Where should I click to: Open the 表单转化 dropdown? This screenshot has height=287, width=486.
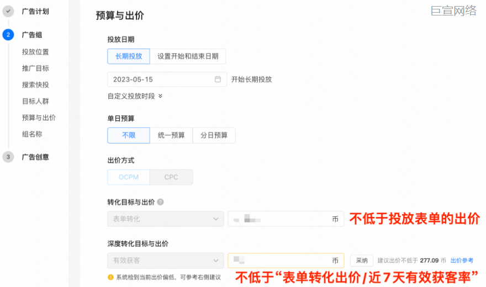[165, 219]
